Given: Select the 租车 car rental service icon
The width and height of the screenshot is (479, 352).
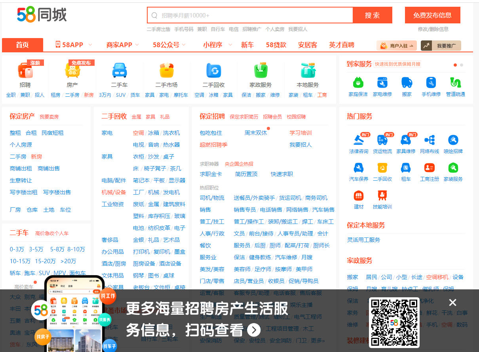Looking at the screenshot, I should pos(406,168).
